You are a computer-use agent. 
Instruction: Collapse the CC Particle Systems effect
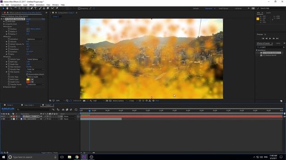(1, 19)
